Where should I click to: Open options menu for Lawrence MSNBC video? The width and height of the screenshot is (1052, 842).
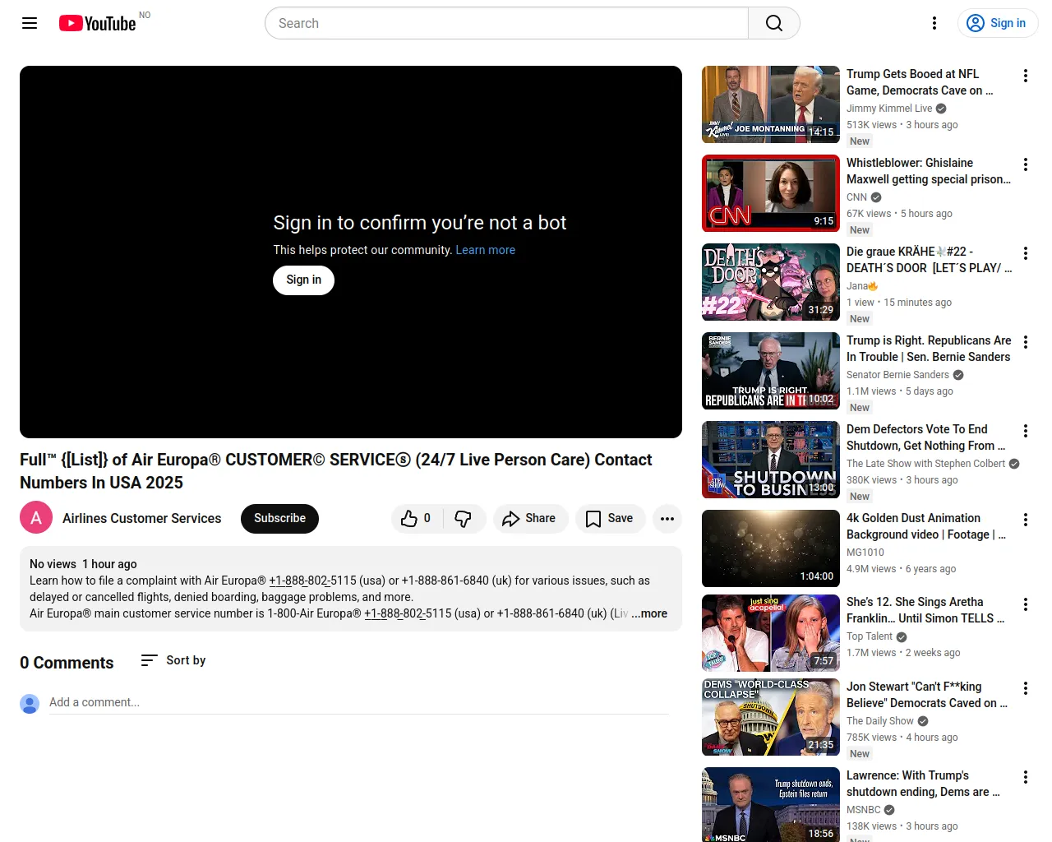(1026, 777)
